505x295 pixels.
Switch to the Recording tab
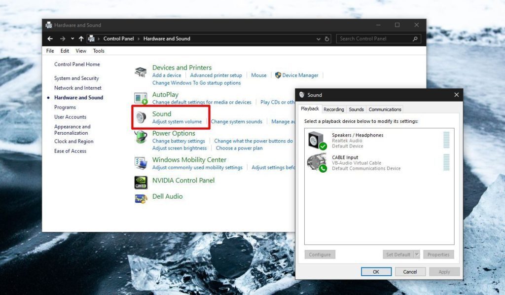coord(334,109)
